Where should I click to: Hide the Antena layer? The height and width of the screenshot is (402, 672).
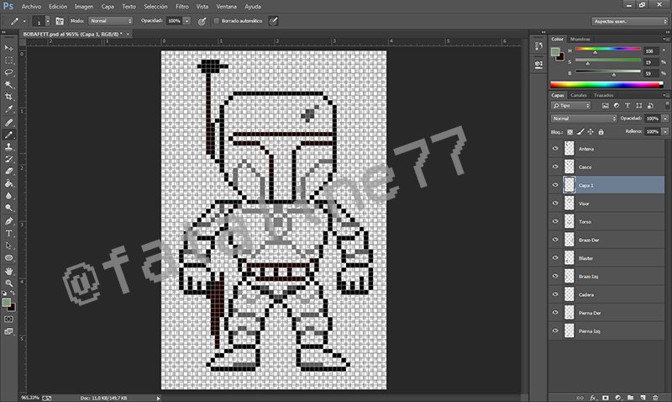point(555,149)
